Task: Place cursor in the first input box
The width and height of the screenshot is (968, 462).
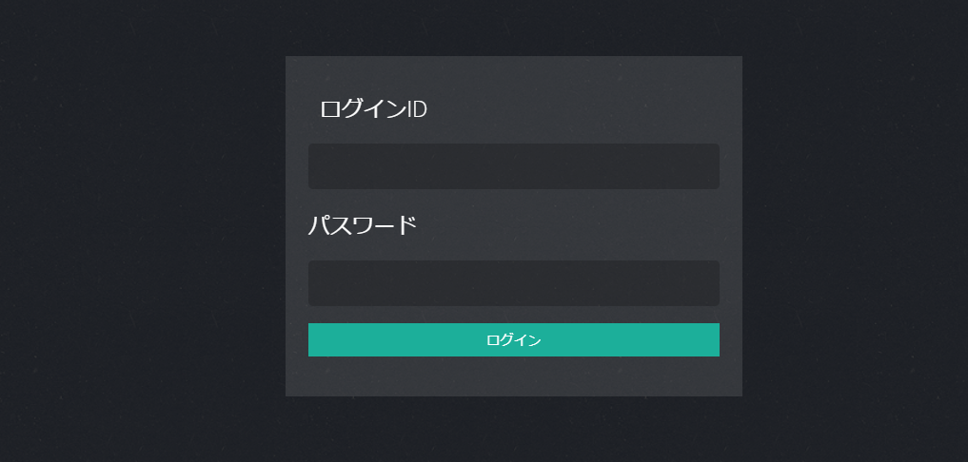Action: point(513,166)
